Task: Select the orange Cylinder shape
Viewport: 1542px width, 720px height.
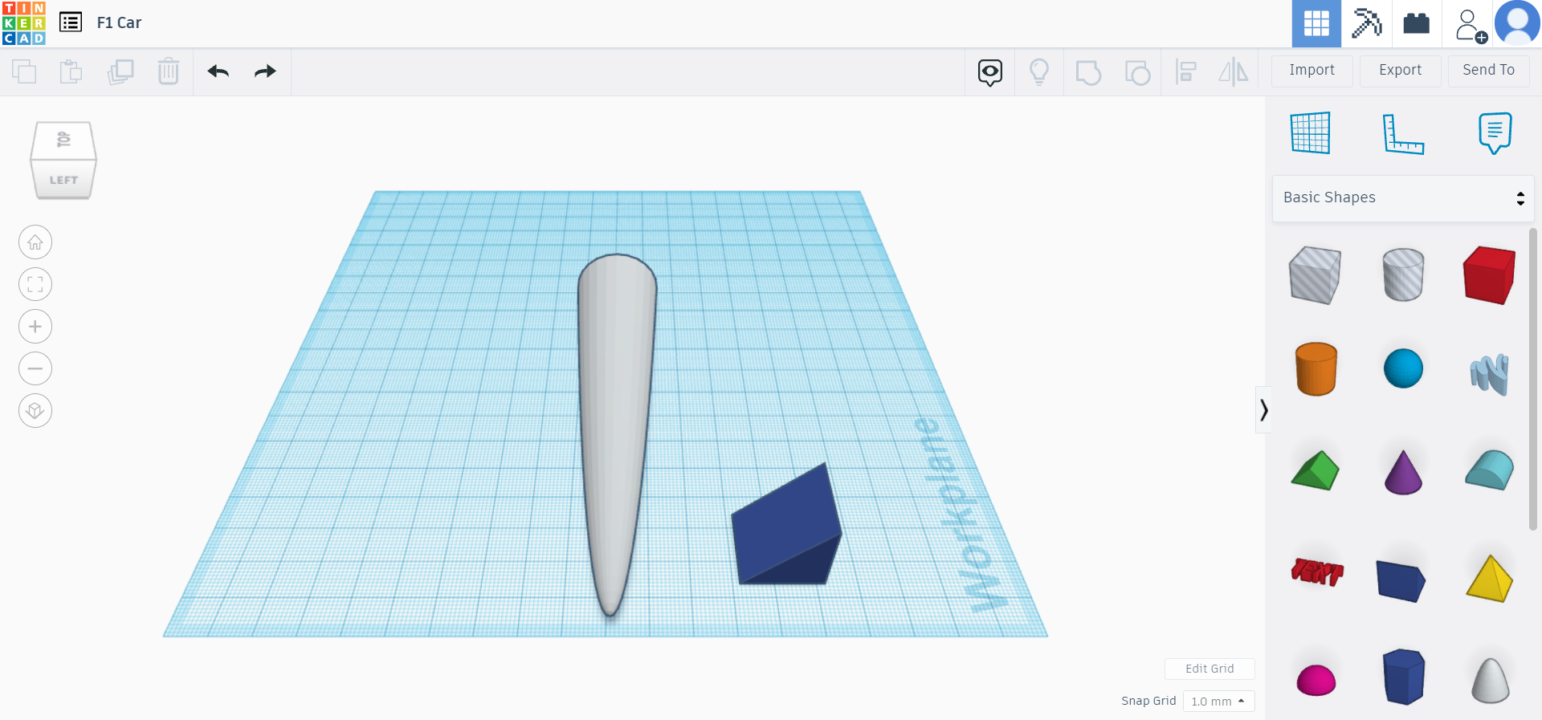Action: (1316, 369)
